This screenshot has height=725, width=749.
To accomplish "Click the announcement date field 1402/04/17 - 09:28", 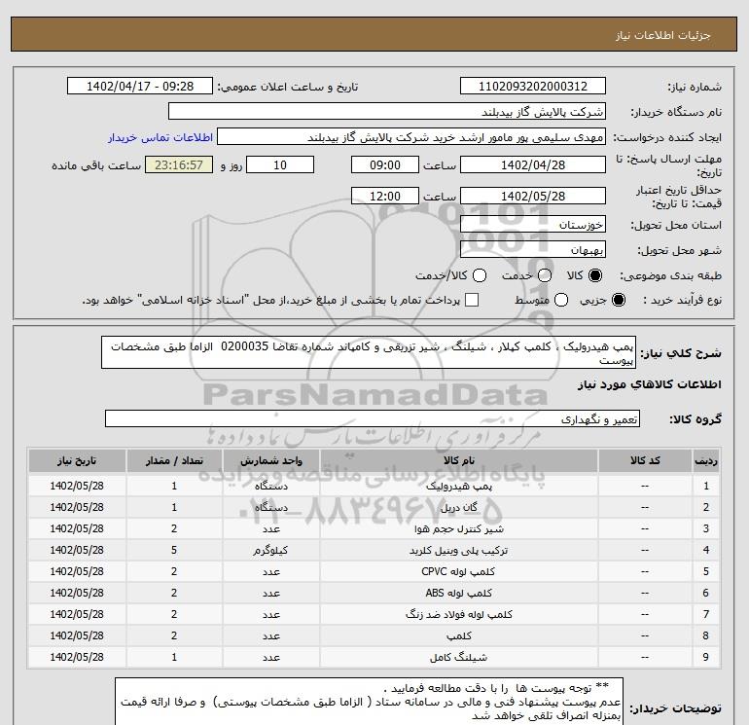I will click(140, 86).
